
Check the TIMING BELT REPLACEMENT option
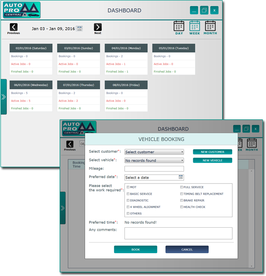pyautogui.click(x=181, y=194)
